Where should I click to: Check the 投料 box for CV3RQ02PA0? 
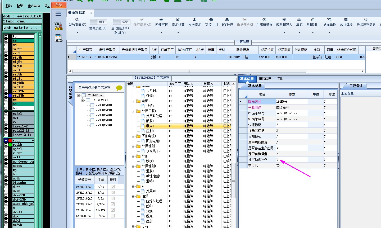click(113, 216)
